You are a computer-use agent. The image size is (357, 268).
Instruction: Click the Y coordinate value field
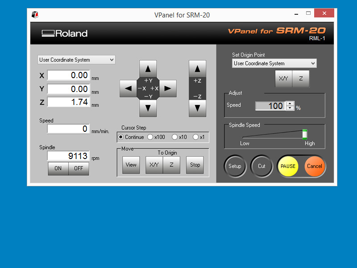(x=69, y=89)
